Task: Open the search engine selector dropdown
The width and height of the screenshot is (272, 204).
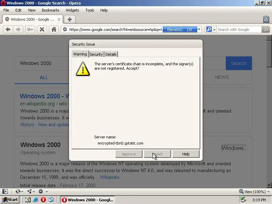Action: coord(214,30)
